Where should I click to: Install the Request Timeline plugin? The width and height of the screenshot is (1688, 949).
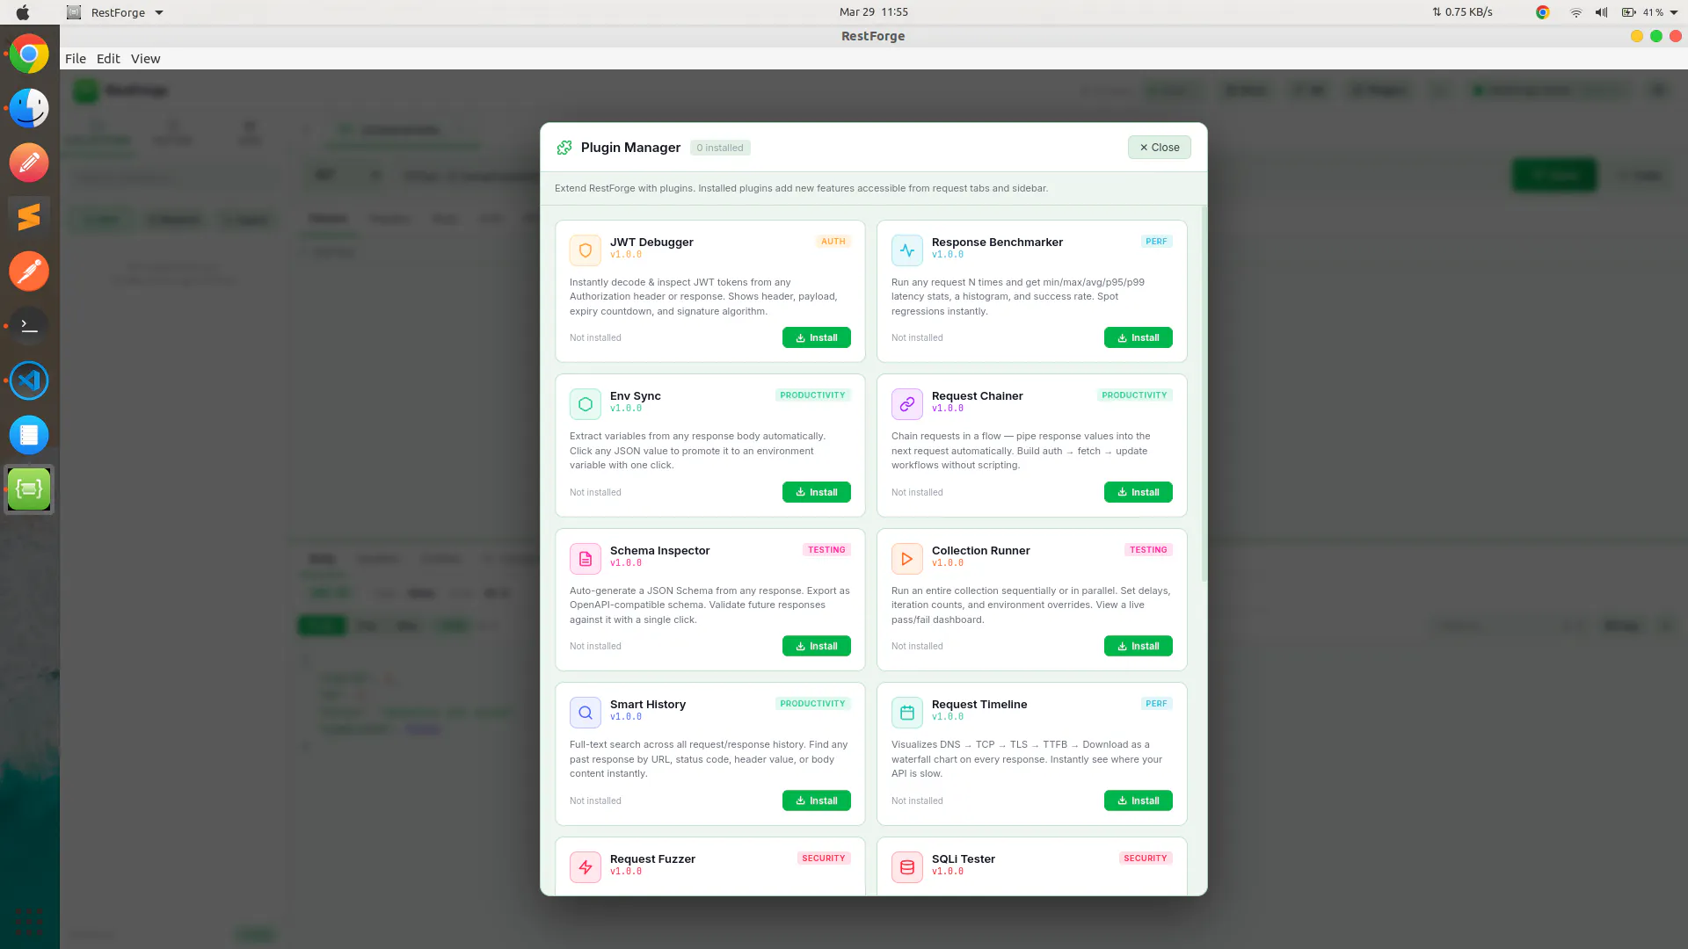(1139, 800)
